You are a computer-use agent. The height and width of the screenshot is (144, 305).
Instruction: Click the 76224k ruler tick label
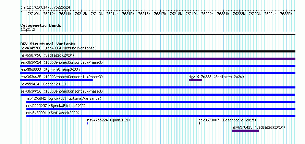pyautogui.click(x=271, y=14)
